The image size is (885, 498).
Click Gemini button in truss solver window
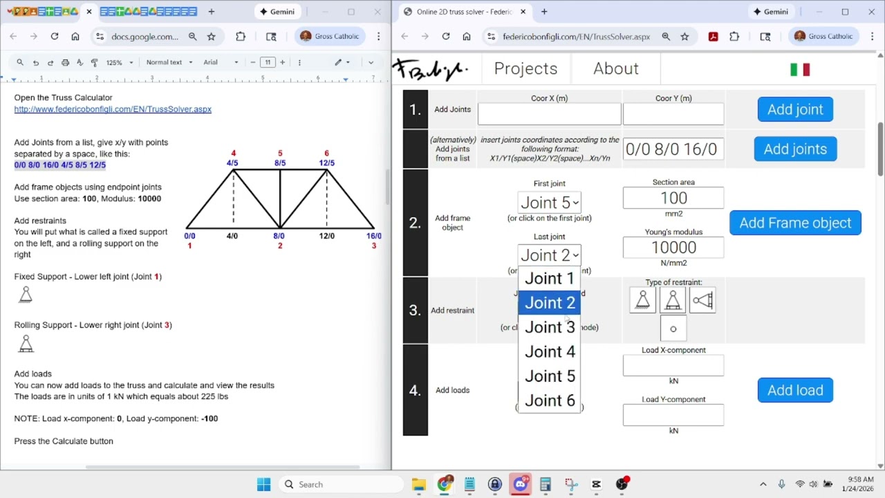click(x=771, y=12)
